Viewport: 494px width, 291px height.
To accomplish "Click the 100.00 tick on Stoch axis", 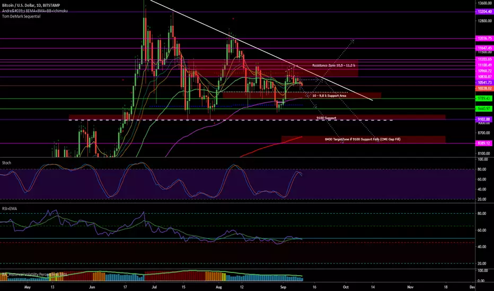I will pyautogui.click(x=483, y=159).
